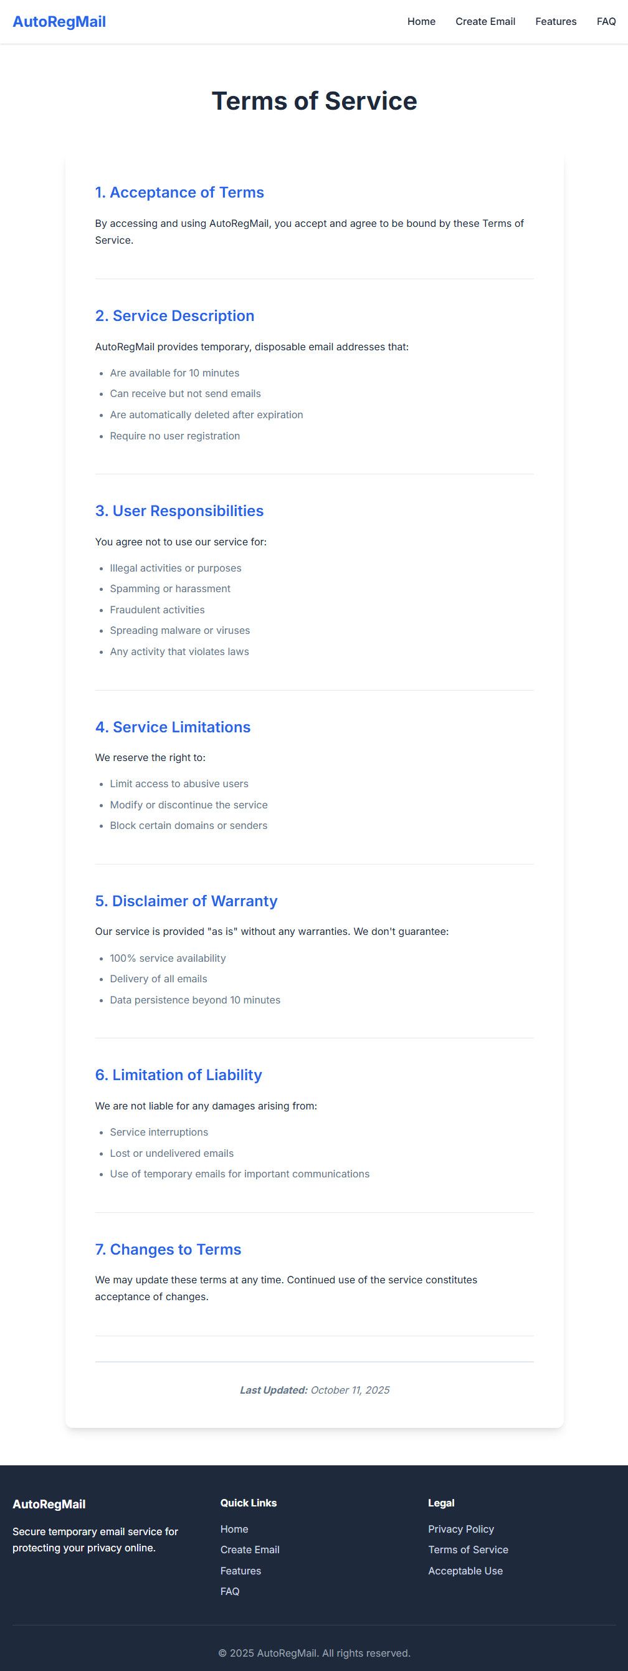Open the Acceptable Use footer link
The height and width of the screenshot is (1671, 628).
pos(465,1571)
